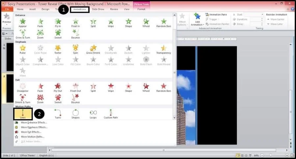Click the Delay spinner field
The image size is (296, 159).
[256, 24]
